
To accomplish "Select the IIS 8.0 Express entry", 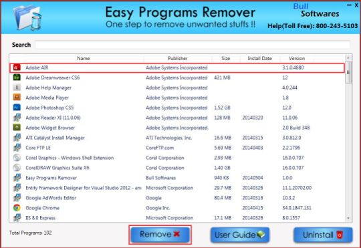I will (x=40, y=218).
